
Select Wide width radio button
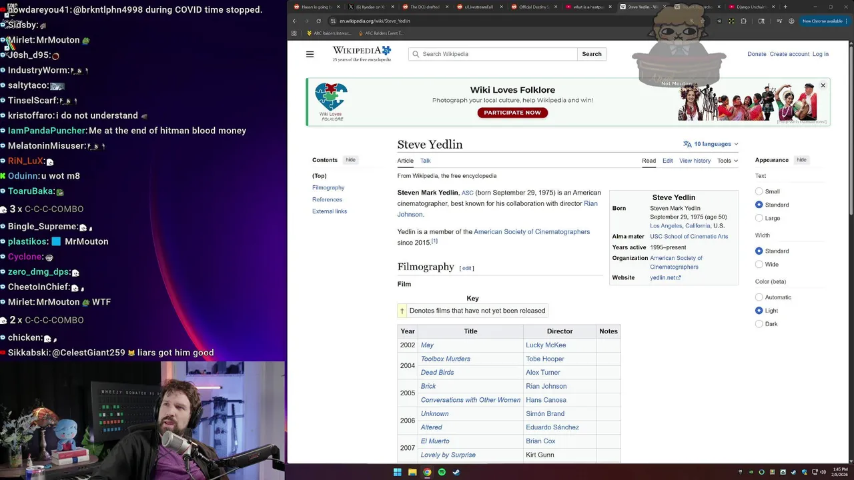(759, 264)
